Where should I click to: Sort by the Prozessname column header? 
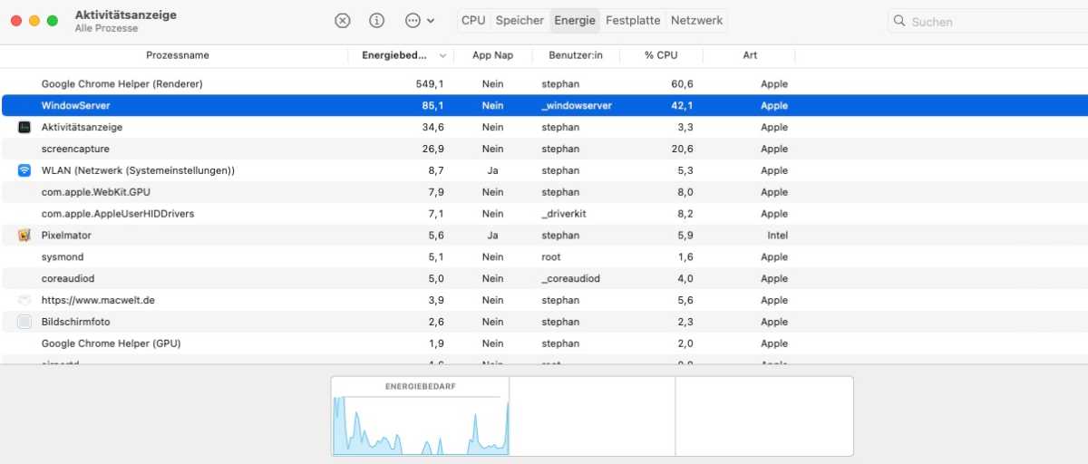tap(178, 55)
